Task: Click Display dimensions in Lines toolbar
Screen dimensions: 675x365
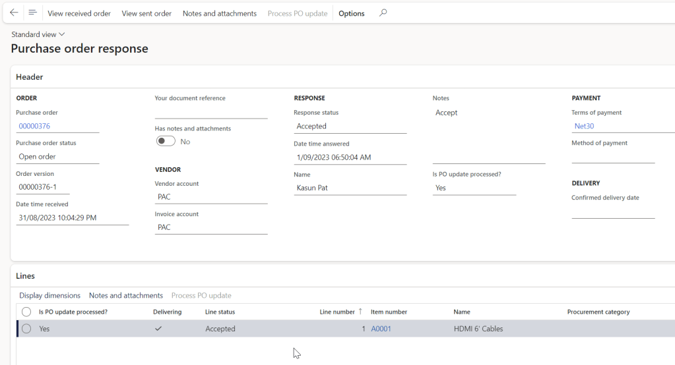Action: [49, 295]
